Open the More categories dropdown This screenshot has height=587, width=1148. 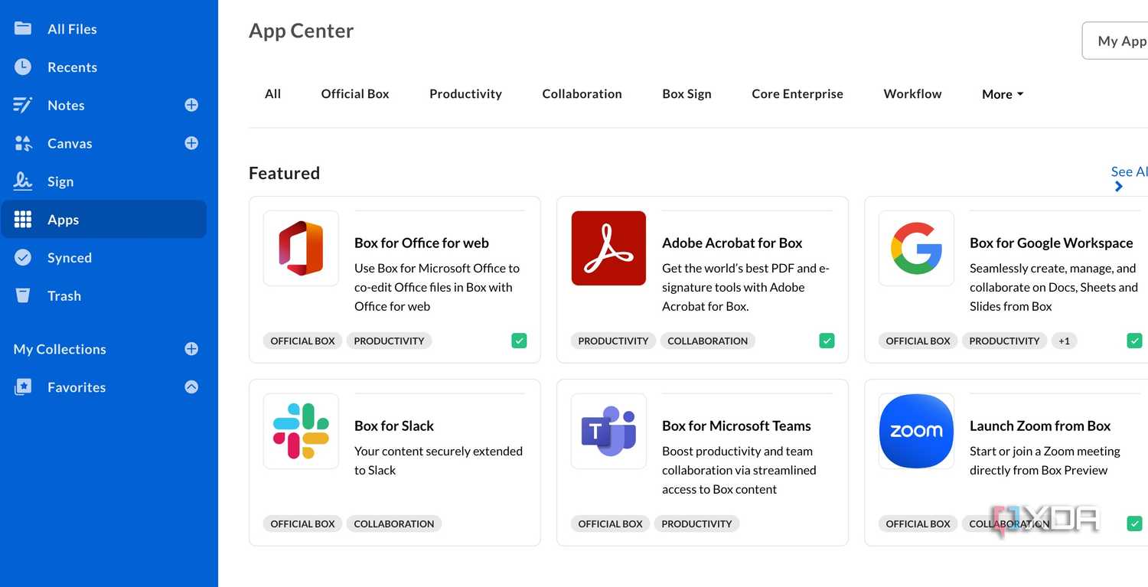(1003, 94)
